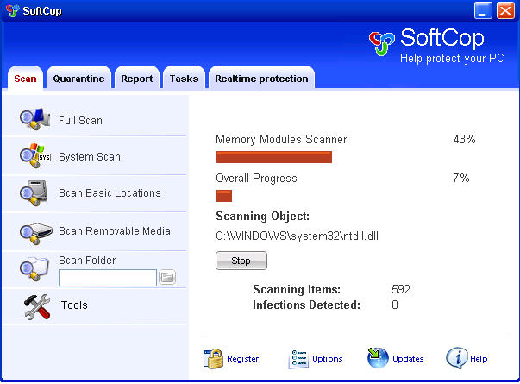Screen dimensions: 520x384
Task: Click the Scan Folder magnifier icon
Action: click(34, 269)
